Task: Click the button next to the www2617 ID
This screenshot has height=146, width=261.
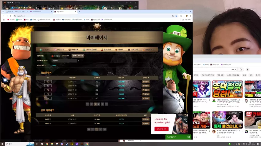Action: pyautogui.click(x=78, y=56)
